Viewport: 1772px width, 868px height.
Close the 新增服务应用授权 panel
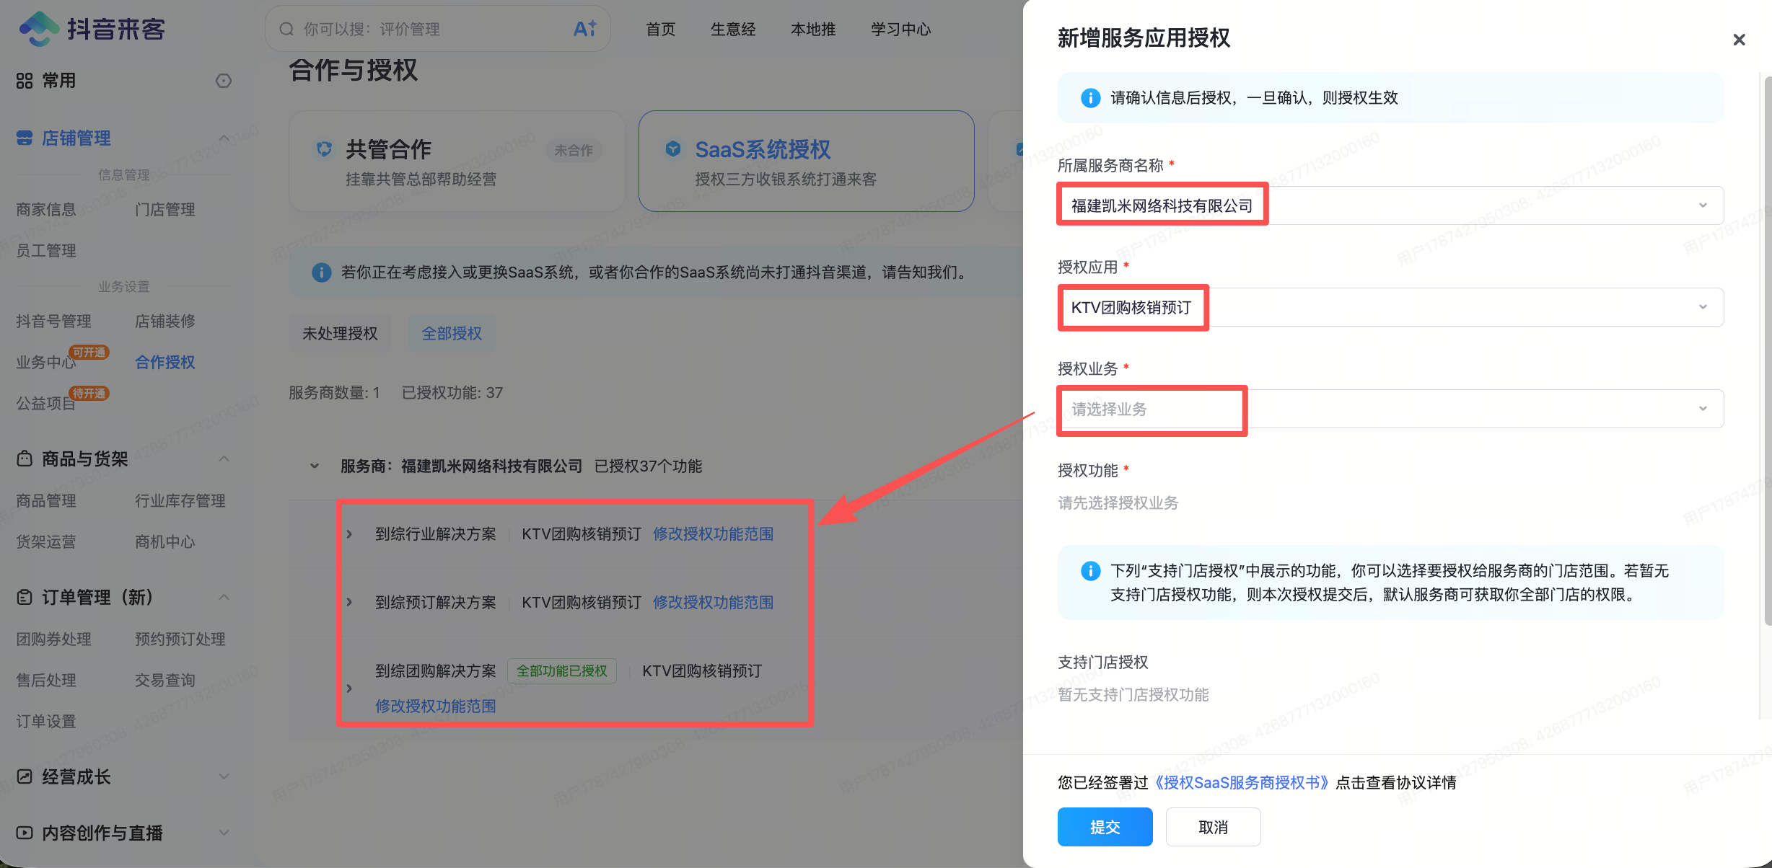coord(1739,40)
